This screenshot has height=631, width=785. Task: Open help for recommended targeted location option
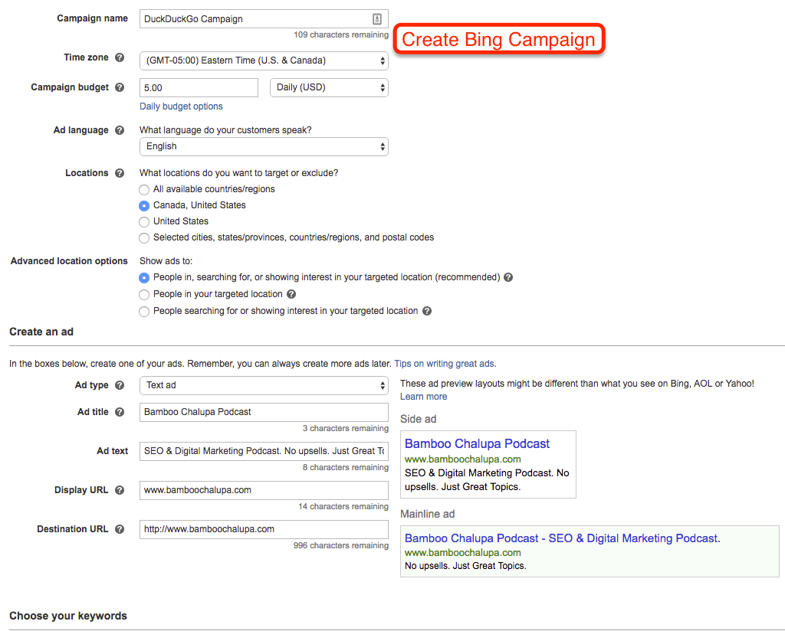(x=508, y=277)
